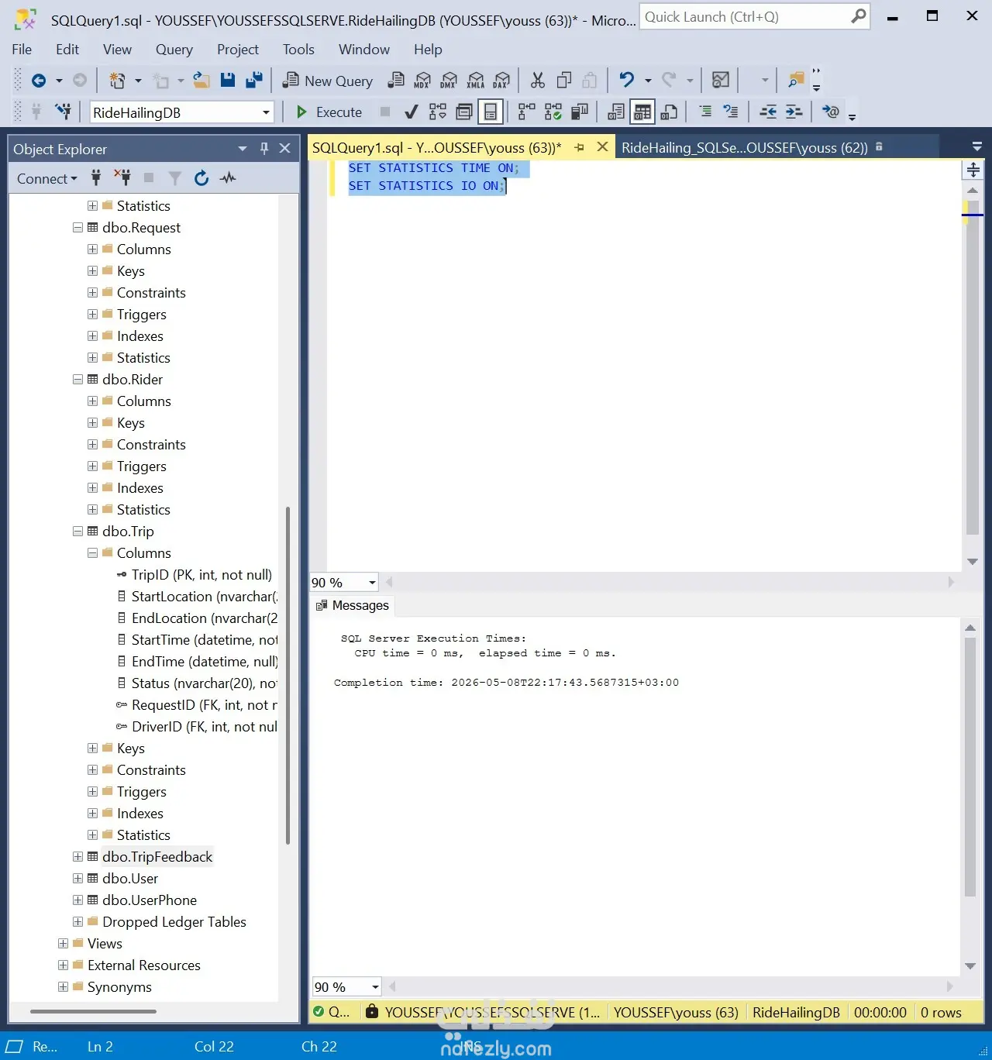This screenshot has height=1060, width=992.
Task: Open the editor zoom 90 % dropdown
Action: 372,583
